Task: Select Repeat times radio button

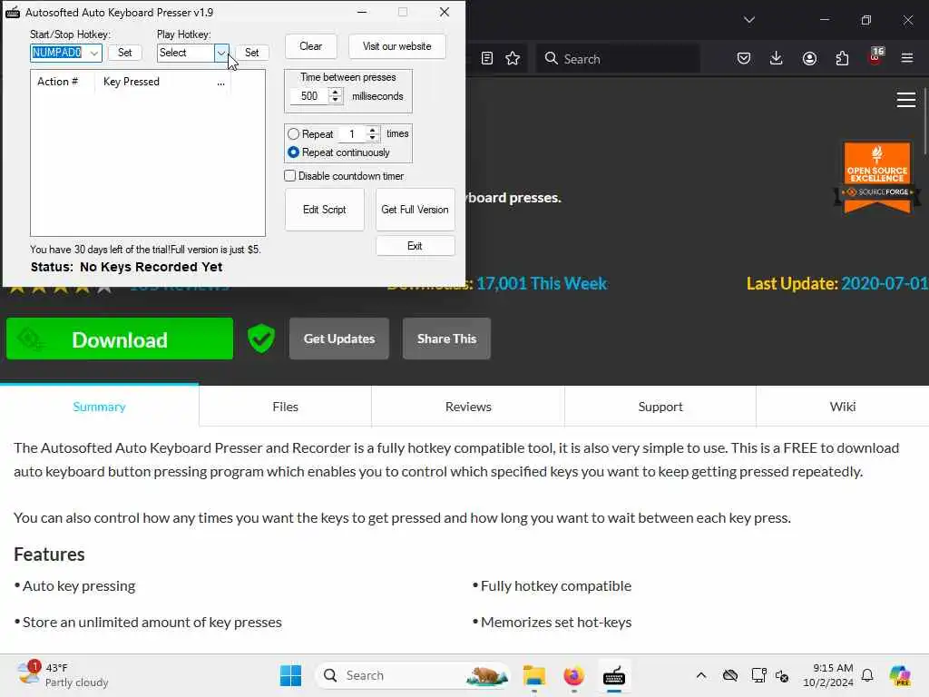Action: (293, 134)
